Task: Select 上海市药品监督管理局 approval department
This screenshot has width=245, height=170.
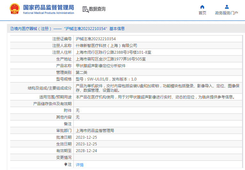Action: coord(95,131)
